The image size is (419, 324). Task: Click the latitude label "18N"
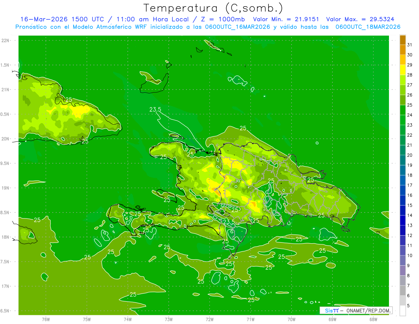(6, 237)
